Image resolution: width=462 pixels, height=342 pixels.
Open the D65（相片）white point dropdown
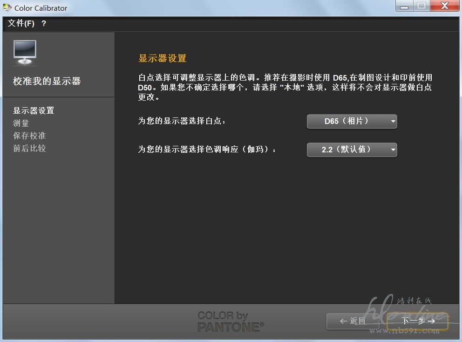point(352,122)
